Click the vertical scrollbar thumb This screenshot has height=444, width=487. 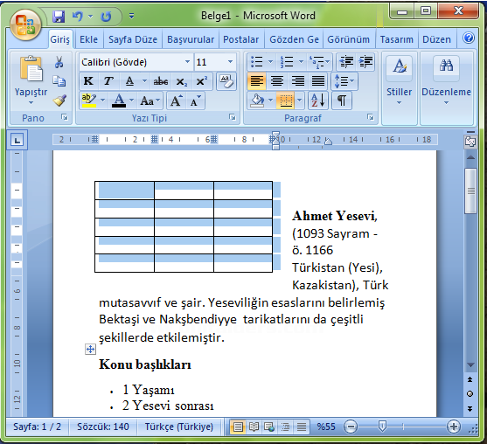tap(470, 191)
